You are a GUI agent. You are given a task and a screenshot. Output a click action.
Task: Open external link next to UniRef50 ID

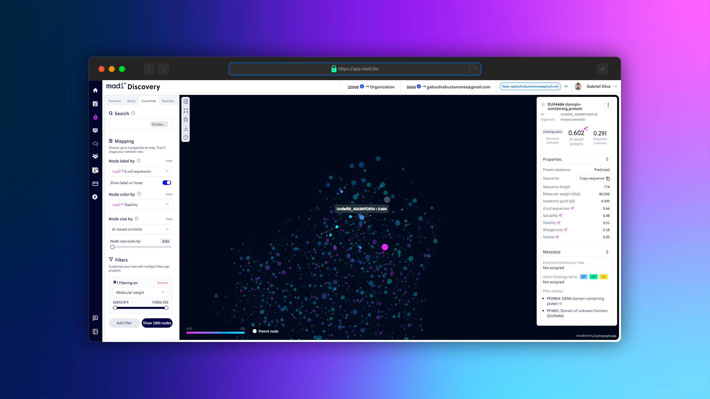pyautogui.click(x=596, y=114)
